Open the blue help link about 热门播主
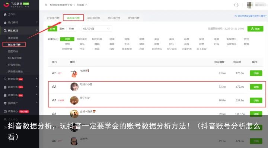This screenshot has height=148, width=268. coord(251,16)
